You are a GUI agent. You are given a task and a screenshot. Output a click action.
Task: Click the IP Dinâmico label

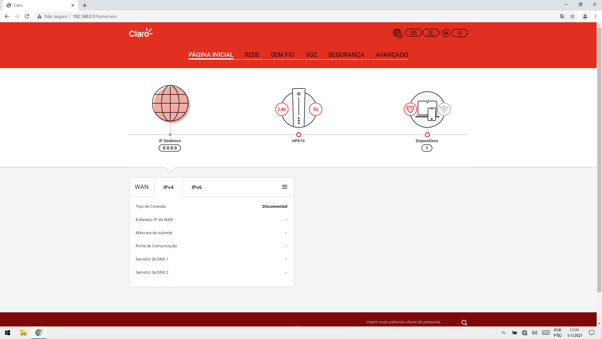(170, 141)
